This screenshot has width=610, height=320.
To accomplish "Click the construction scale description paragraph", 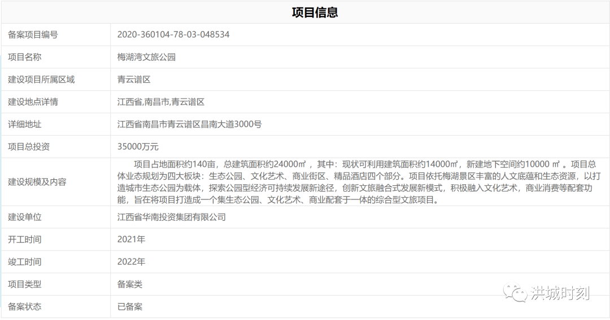I will click(x=359, y=182).
